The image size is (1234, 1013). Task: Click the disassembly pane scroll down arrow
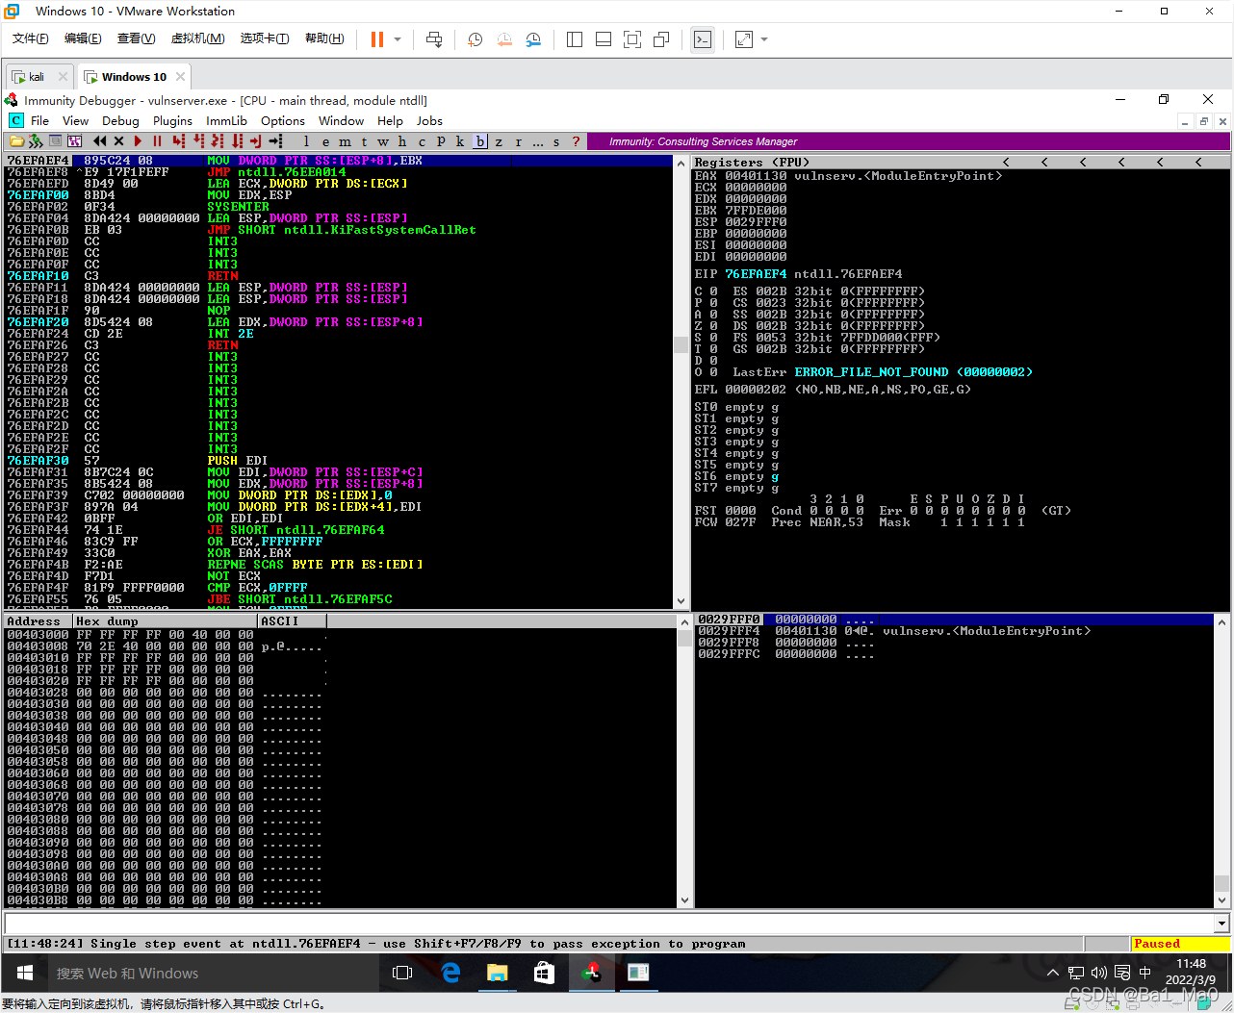point(682,601)
